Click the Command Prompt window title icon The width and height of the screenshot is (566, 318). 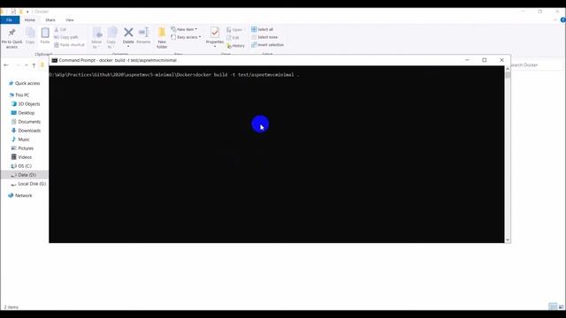pos(55,60)
